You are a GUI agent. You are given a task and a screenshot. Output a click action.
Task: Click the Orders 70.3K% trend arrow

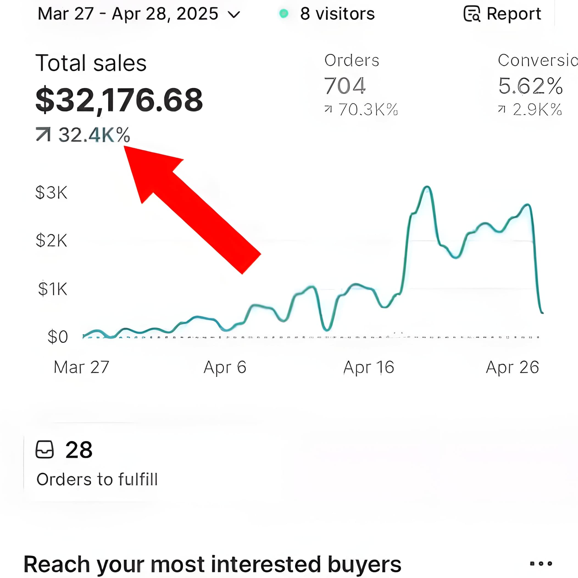click(328, 109)
